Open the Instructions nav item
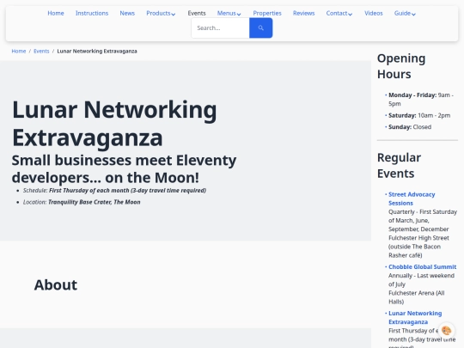The image size is (464, 348). (92, 13)
